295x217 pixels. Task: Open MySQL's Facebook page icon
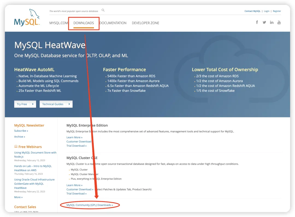click(257, 22)
